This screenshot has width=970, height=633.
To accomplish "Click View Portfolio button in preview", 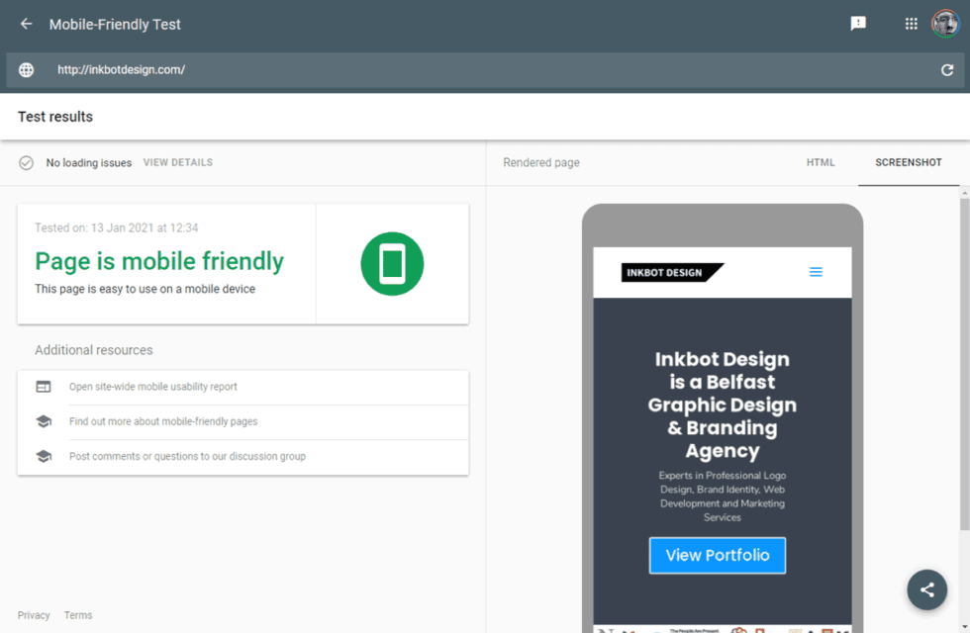I will pyautogui.click(x=717, y=556).
